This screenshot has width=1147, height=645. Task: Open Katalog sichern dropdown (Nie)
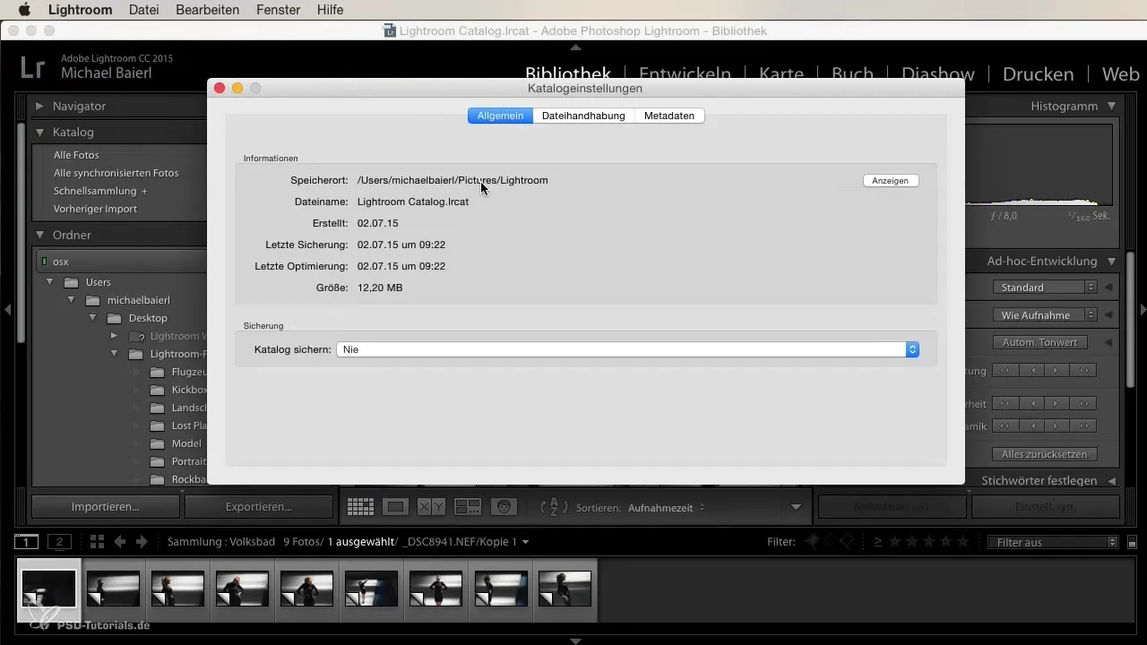[628, 349]
